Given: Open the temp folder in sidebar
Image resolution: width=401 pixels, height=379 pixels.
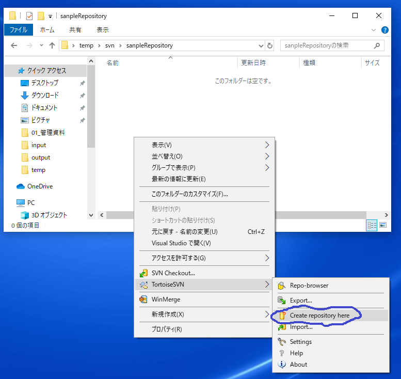Looking at the screenshot, I should 38,170.
